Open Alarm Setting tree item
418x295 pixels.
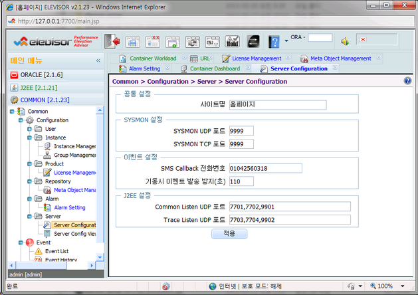[x=70, y=207]
